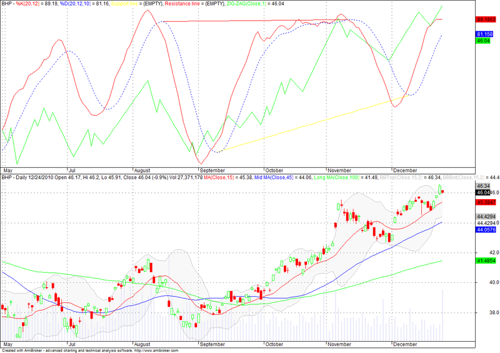Click the black 46.04 close price tag
500x353 pixels.
[x=482, y=192]
